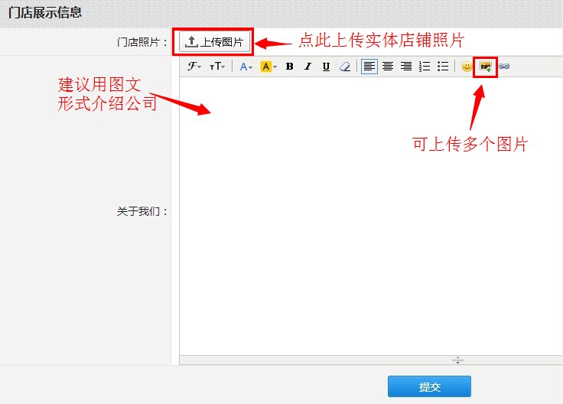Align text to the right
Image resolution: width=563 pixels, height=404 pixels.
pos(406,67)
